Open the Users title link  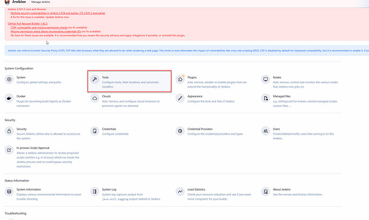[276, 129]
